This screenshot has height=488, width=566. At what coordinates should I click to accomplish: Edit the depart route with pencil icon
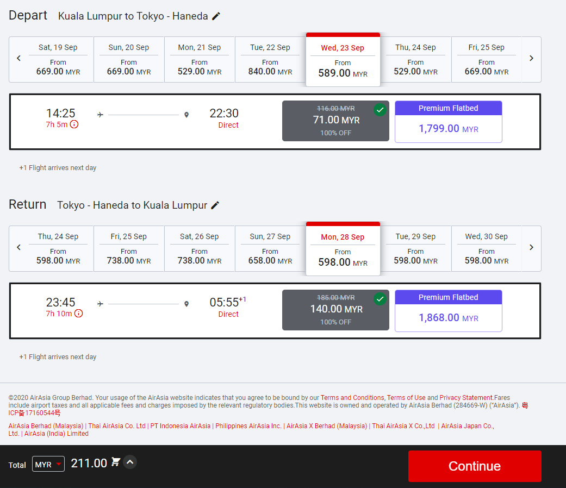coord(216,16)
